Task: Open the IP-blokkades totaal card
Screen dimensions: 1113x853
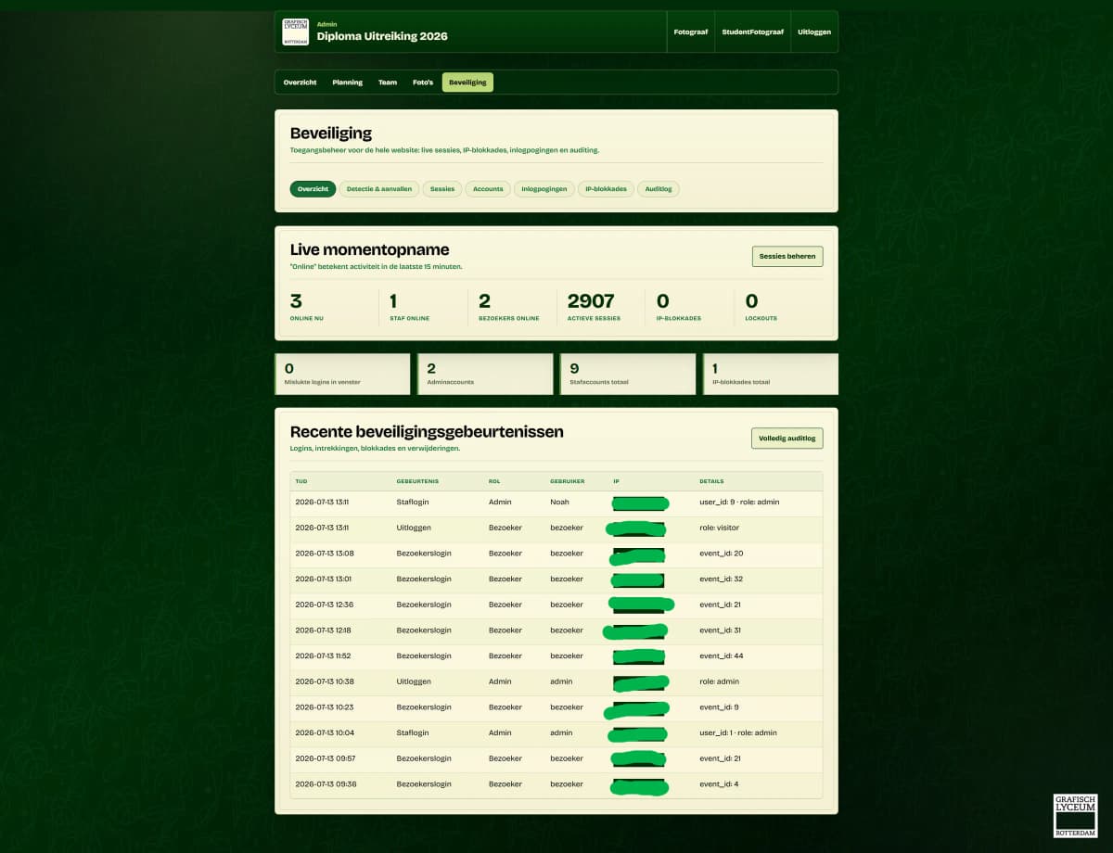Action: click(771, 374)
